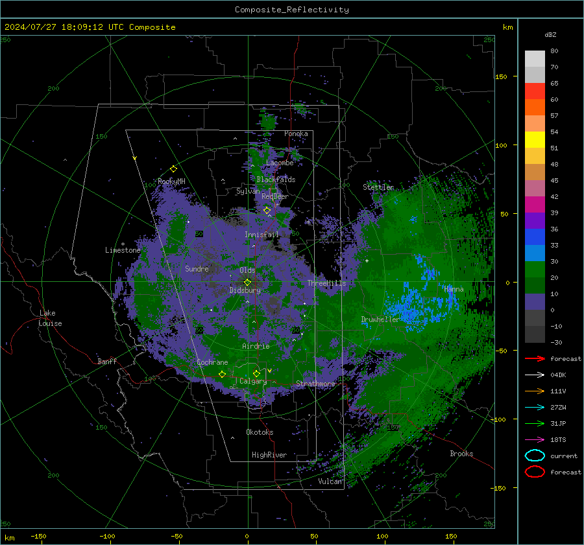Click the '04DK' legend label
Screen dimensions: 584x545
(x=558, y=375)
